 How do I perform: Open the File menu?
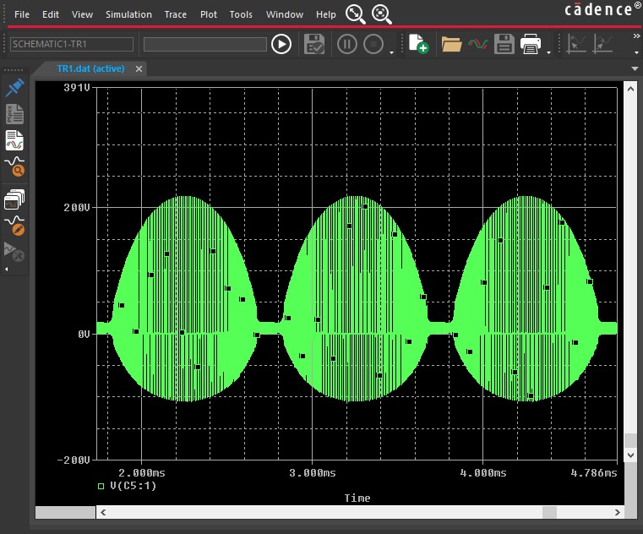[x=22, y=14]
